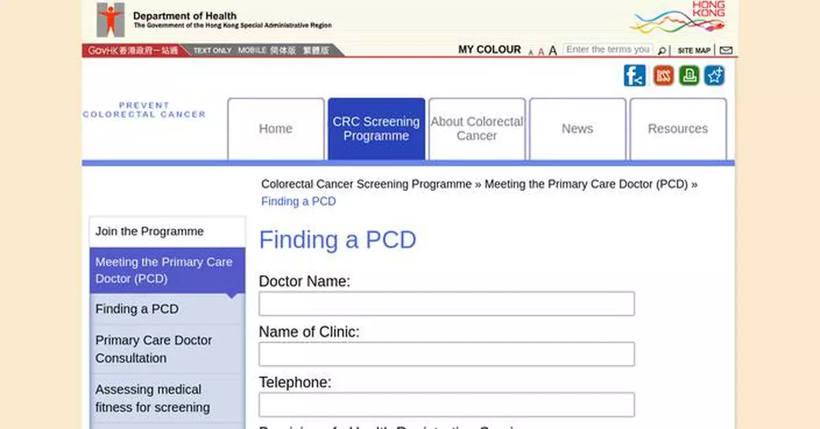820x429 pixels.
Task: Open Join the Programme sidebar link
Action: (x=149, y=231)
